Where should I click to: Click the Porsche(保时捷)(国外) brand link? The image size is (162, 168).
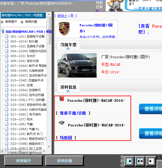coord(96,28)
